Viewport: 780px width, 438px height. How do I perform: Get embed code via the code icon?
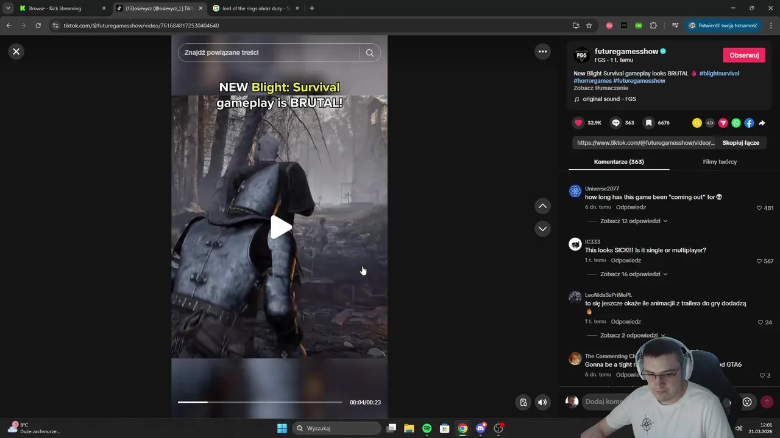click(x=710, y=123)
